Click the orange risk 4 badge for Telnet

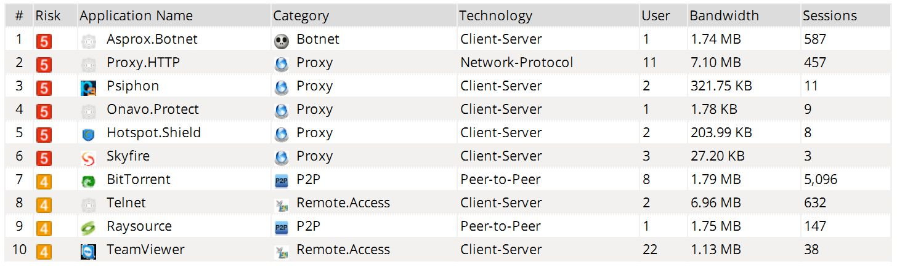(x=43, y=205)
